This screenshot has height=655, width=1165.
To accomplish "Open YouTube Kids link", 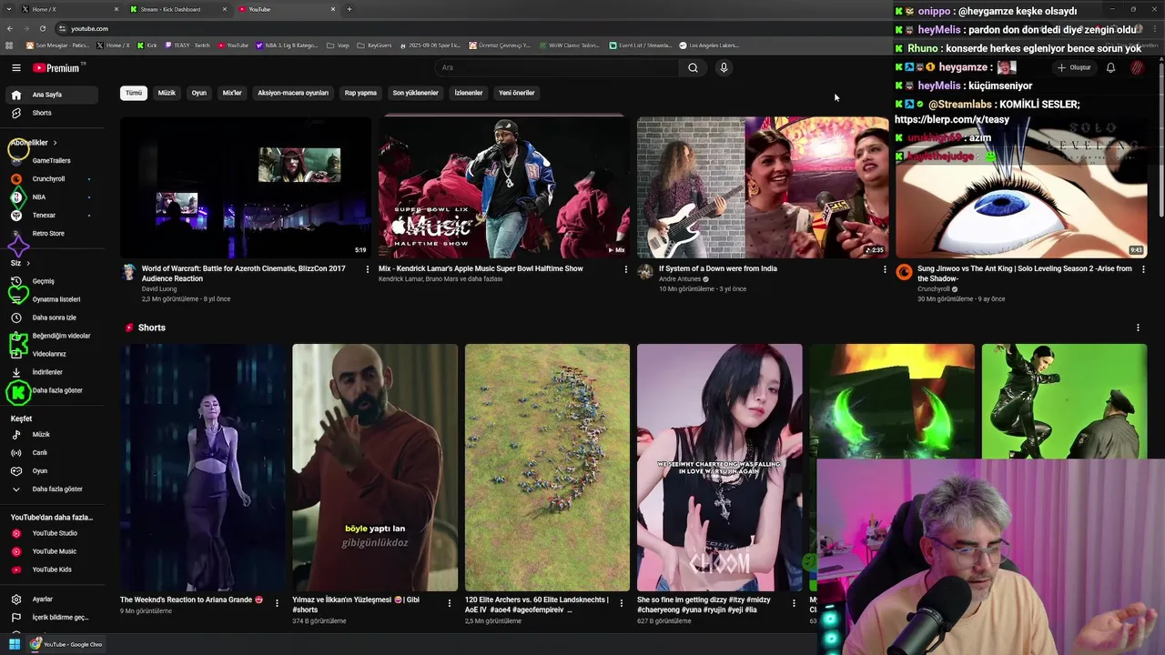I will [x=54, y=569].
